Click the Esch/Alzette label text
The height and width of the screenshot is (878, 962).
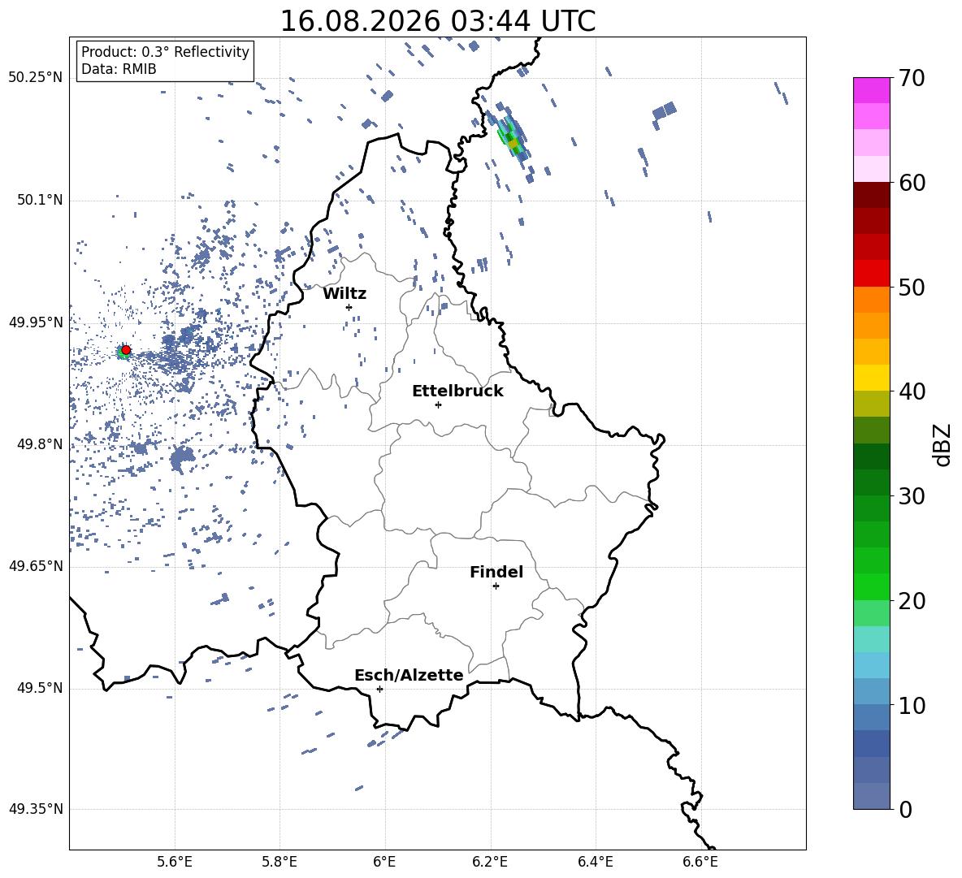pos(409,675)
